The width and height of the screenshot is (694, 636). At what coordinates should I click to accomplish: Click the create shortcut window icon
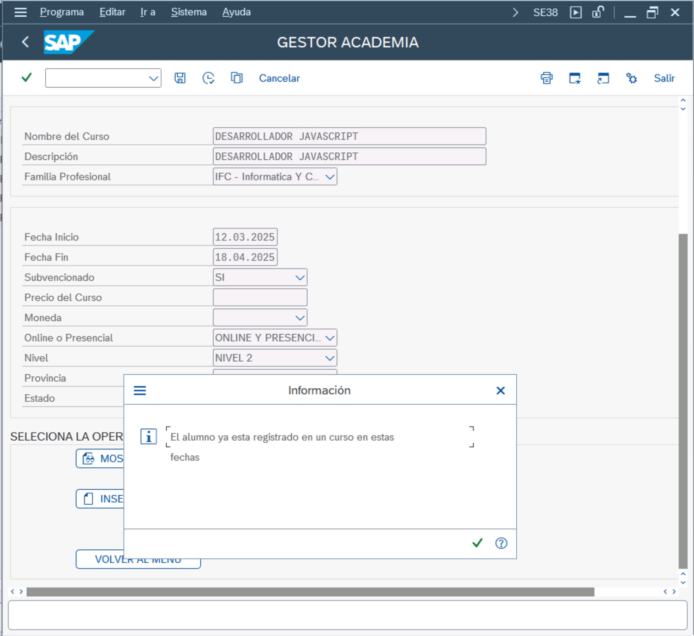click(x=603, y=78)
